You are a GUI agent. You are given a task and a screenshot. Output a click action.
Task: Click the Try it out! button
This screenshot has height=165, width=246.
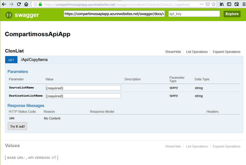[17, 126]
